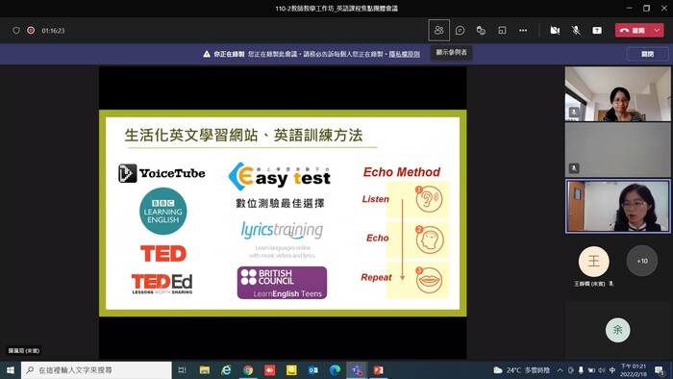Open PowerPoint from the taskbar
Screen dimensions: 673x379
pos(378,370)
